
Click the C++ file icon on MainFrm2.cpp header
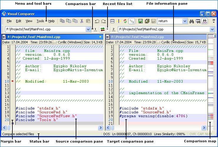108,37
